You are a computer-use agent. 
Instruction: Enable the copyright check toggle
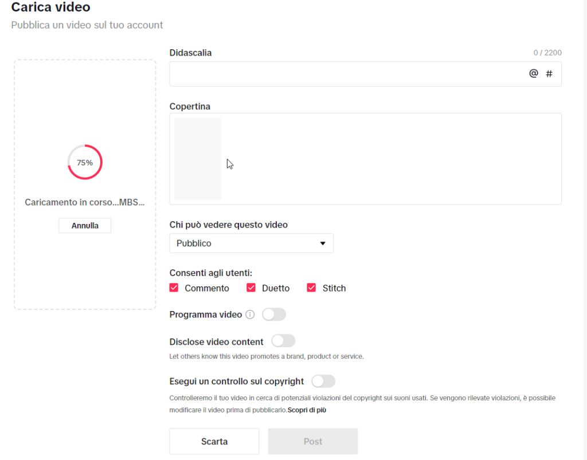click(x=323, y=381)
